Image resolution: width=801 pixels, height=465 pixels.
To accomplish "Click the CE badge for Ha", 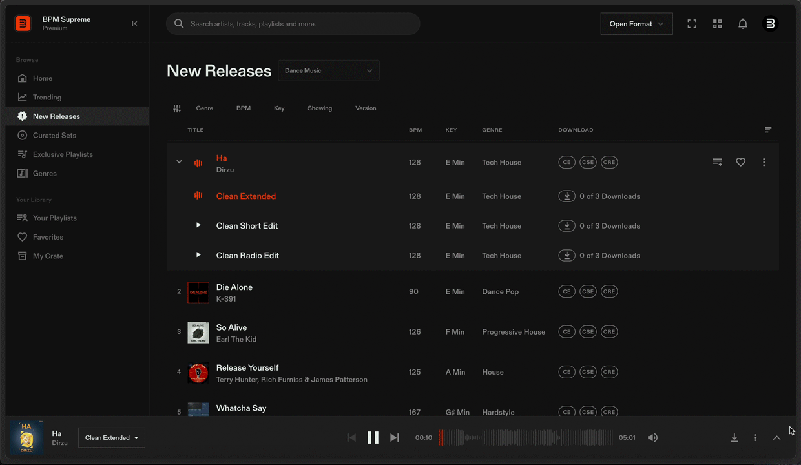I will [x=567, y=162].
